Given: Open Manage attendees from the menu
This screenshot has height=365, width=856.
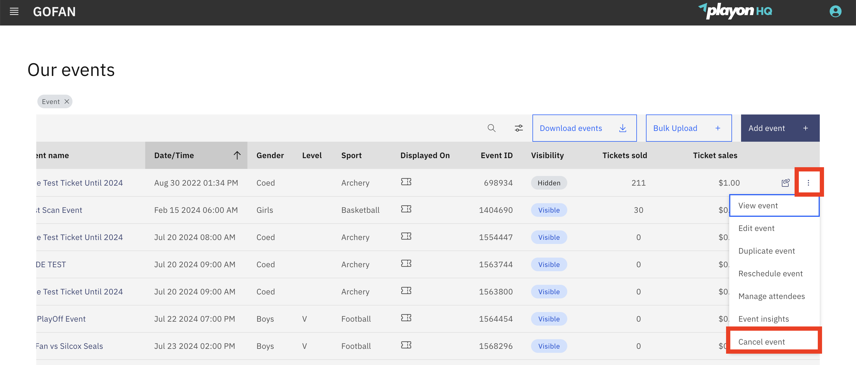Looking at the screenshot, I should pyautogui.click(x=774, y=296).
